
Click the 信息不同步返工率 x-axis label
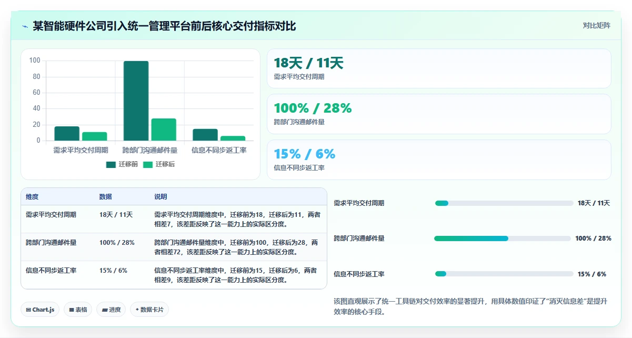tap(219, 150)
